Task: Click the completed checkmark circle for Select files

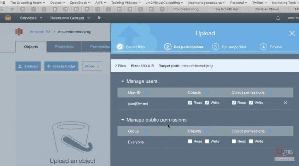Action: 120,47
